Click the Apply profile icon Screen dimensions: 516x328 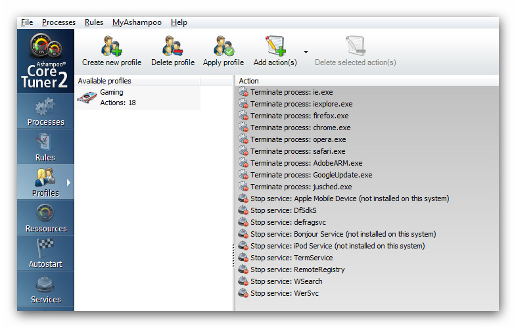[223, 46]
